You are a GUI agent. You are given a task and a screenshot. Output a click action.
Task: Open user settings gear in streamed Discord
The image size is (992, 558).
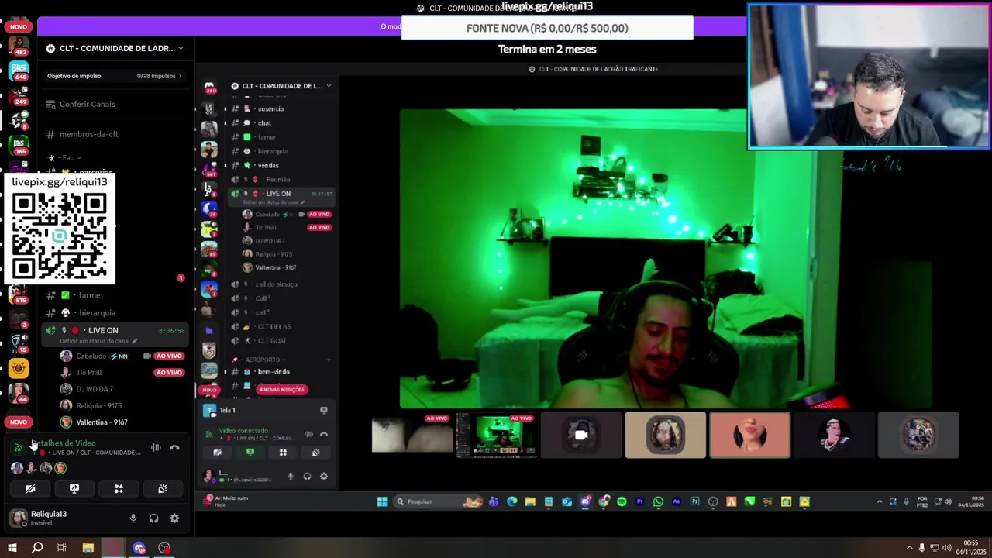(324, 476)
